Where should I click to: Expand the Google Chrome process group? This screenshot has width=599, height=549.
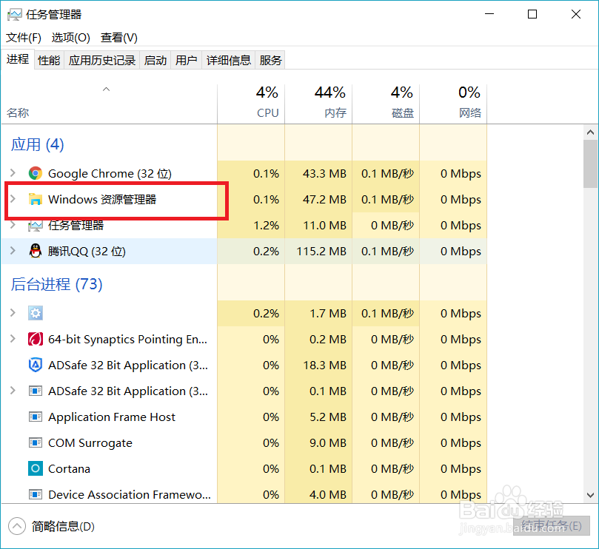coord(13,173)
